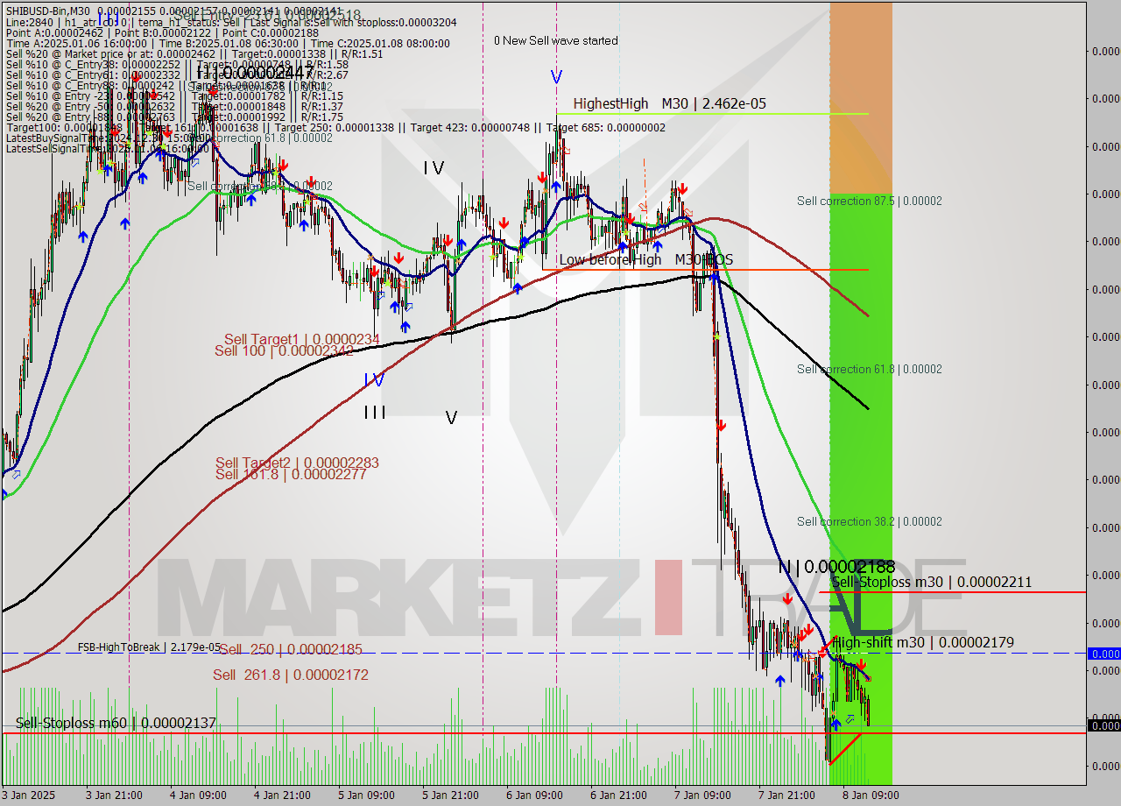The image size is (1121, 806).
Task: Select the blue 'I V' wave label above 'I I I'
Action: coord(374,380)
